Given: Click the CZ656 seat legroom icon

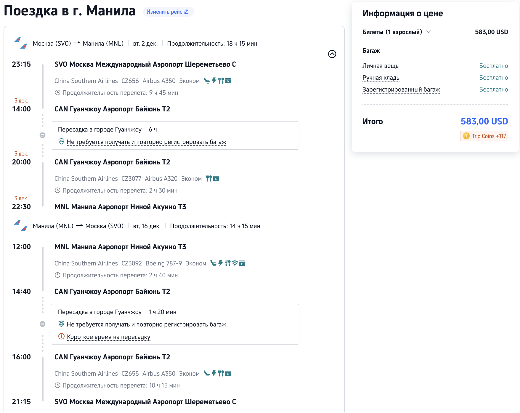Looking at the screenshot, I should (x=207, y=81).
